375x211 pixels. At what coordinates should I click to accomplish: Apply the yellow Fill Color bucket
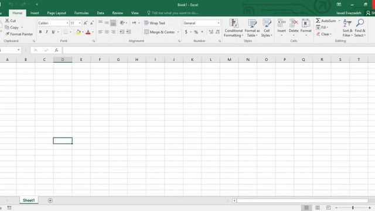coord(78,32)
